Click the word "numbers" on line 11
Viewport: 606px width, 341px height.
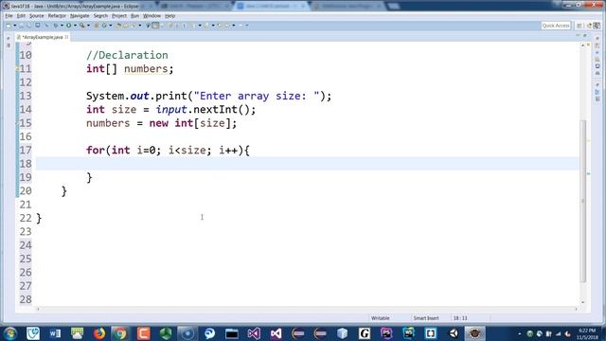(x=146, y=69)
